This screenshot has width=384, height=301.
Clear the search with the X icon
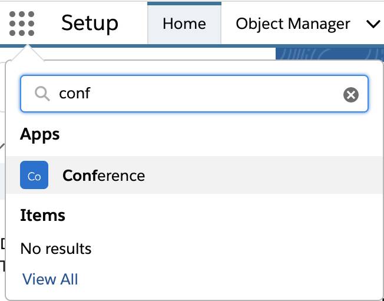[350, 94]
